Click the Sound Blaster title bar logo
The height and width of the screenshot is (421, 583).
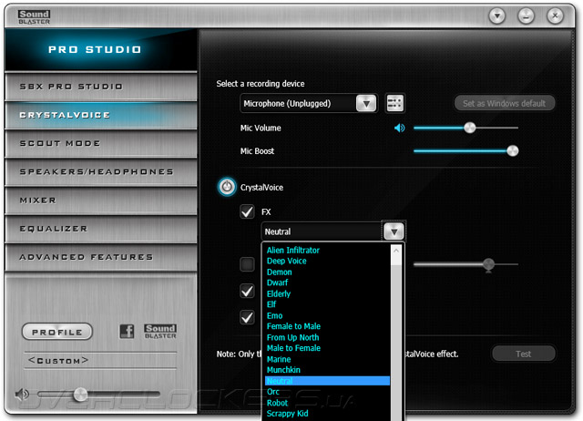click(x=34, y=17)
